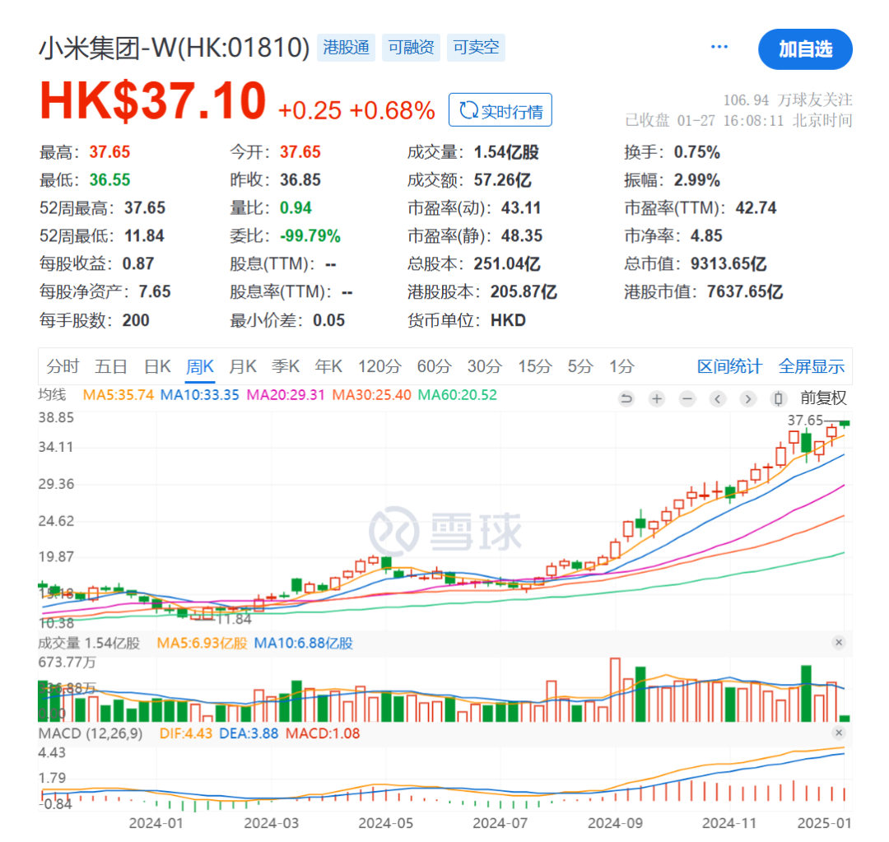The height and width of the screenshot is (842, 889).
Task: Open the 月K chart tab
Action: [243, 366]
